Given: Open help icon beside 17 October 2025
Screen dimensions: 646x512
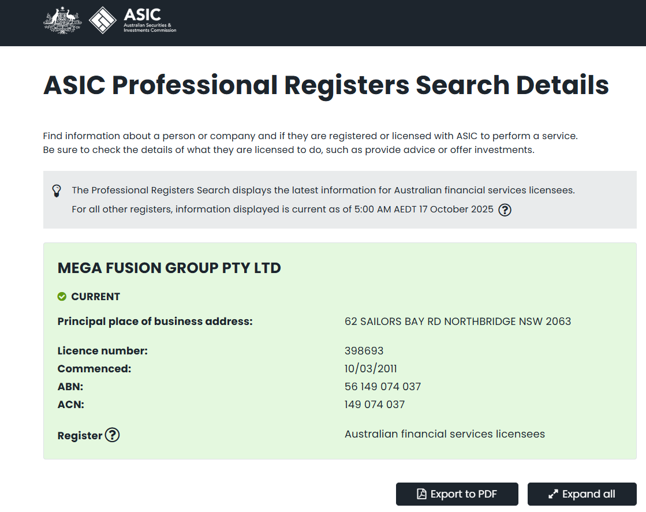Looking at the screenshot, I should pyautogui.click(x=505, y=210).
